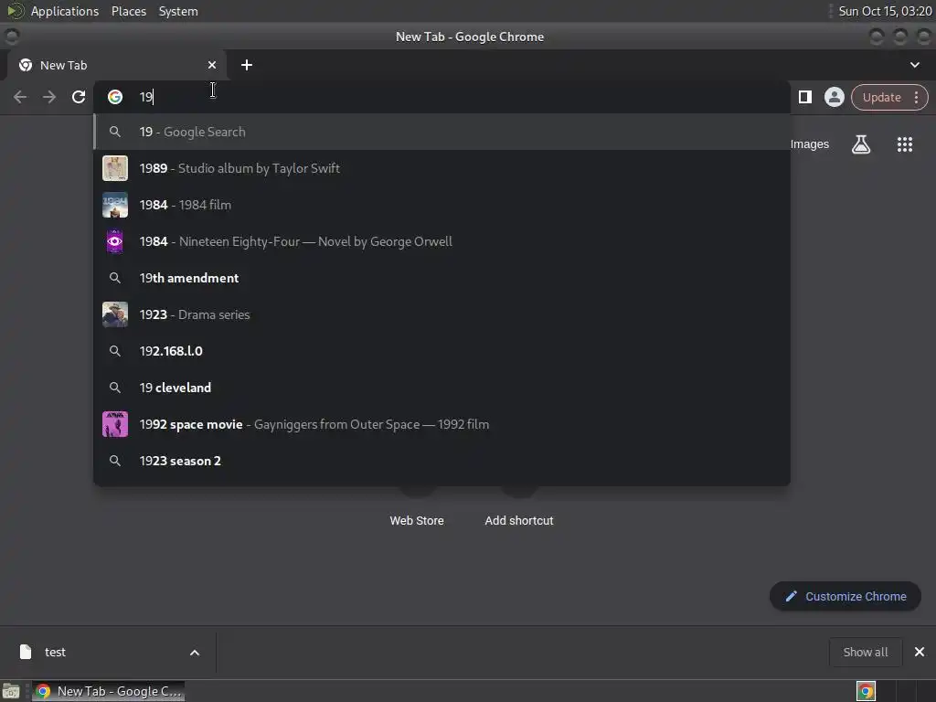Open the Places menu
The image size is (936, 702).
tap(129, 11)
